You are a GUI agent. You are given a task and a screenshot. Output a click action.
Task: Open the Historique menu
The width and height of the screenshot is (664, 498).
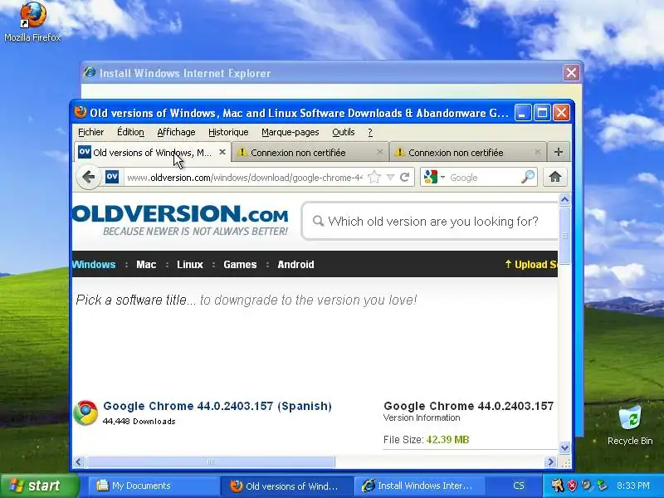click(x=228, y=132)
